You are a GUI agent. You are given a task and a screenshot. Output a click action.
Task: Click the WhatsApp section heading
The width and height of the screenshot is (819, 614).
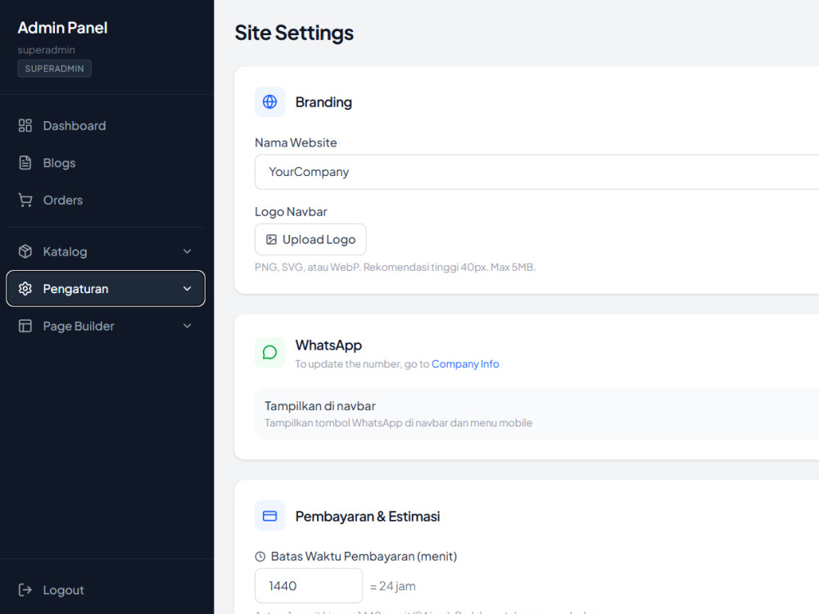point(328,345)
